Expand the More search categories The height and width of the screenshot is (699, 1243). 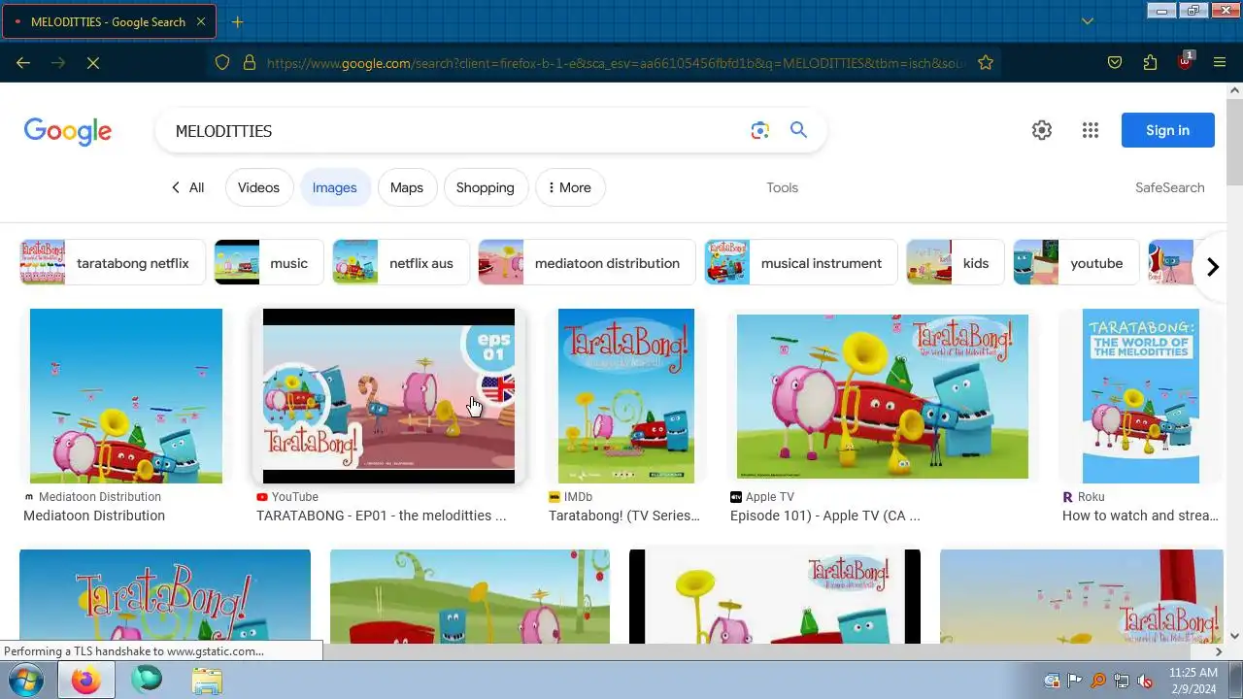(570, 187)
